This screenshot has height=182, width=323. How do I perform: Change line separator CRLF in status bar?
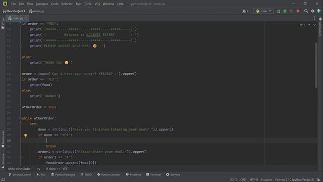pos(243,180)
